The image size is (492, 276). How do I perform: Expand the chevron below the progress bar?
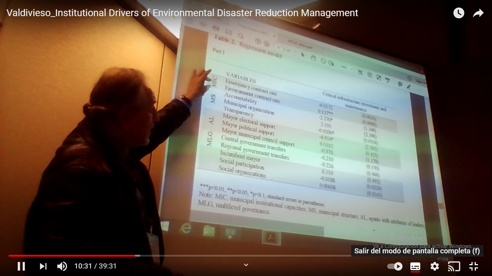(246, 265)
